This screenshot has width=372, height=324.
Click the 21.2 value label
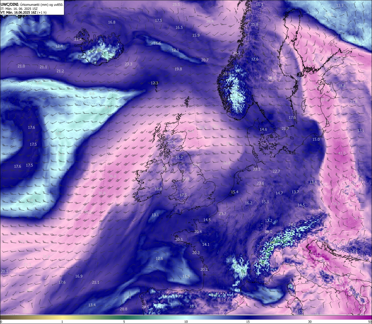coord(60,71)
